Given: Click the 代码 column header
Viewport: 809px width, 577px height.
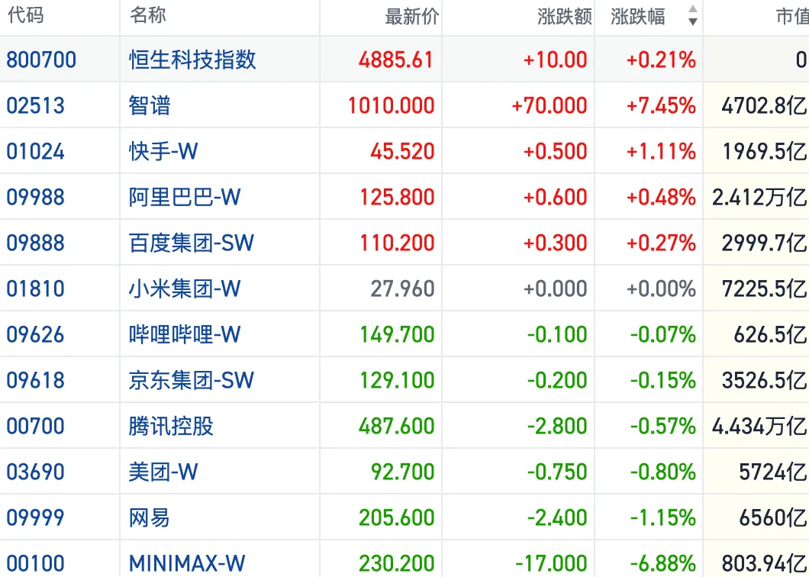Looking at the screenshot, I should tap(26, 15).
